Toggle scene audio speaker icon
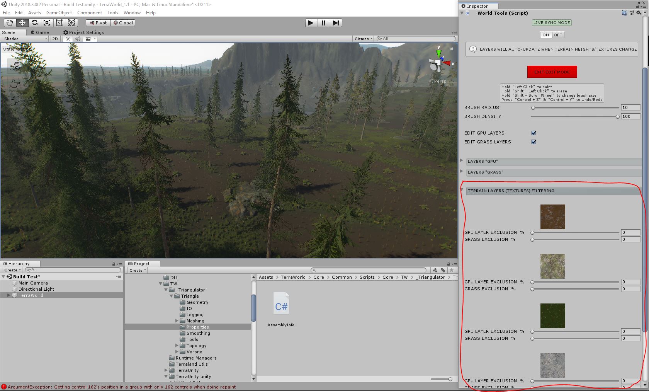Image resolution: width=649 pixels, height=392 pixels. point(78,39)
